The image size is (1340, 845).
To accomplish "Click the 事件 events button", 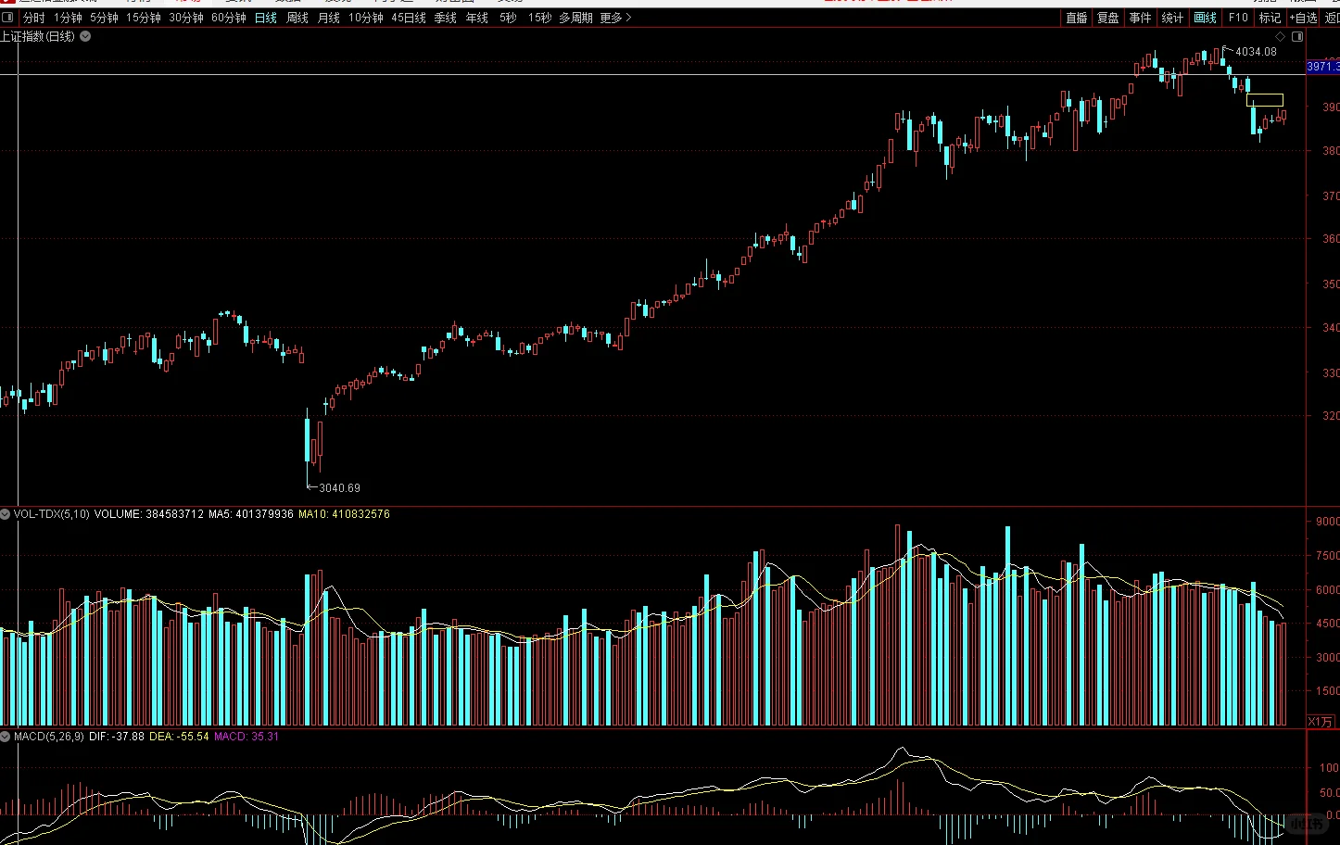I will (x=1140, y=18).
